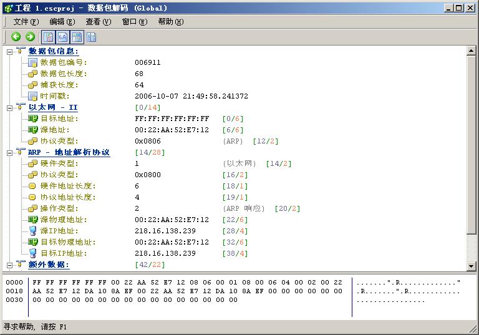Image resolution: width=479 pixels, height=335 pixels.
Task: Toggle the hex view toolbar icon
Action: coord(62,37)
